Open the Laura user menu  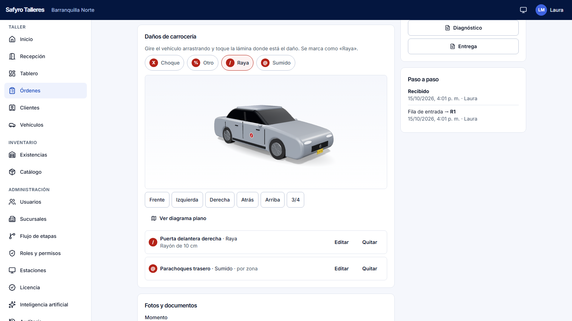[x=549, y=10]
